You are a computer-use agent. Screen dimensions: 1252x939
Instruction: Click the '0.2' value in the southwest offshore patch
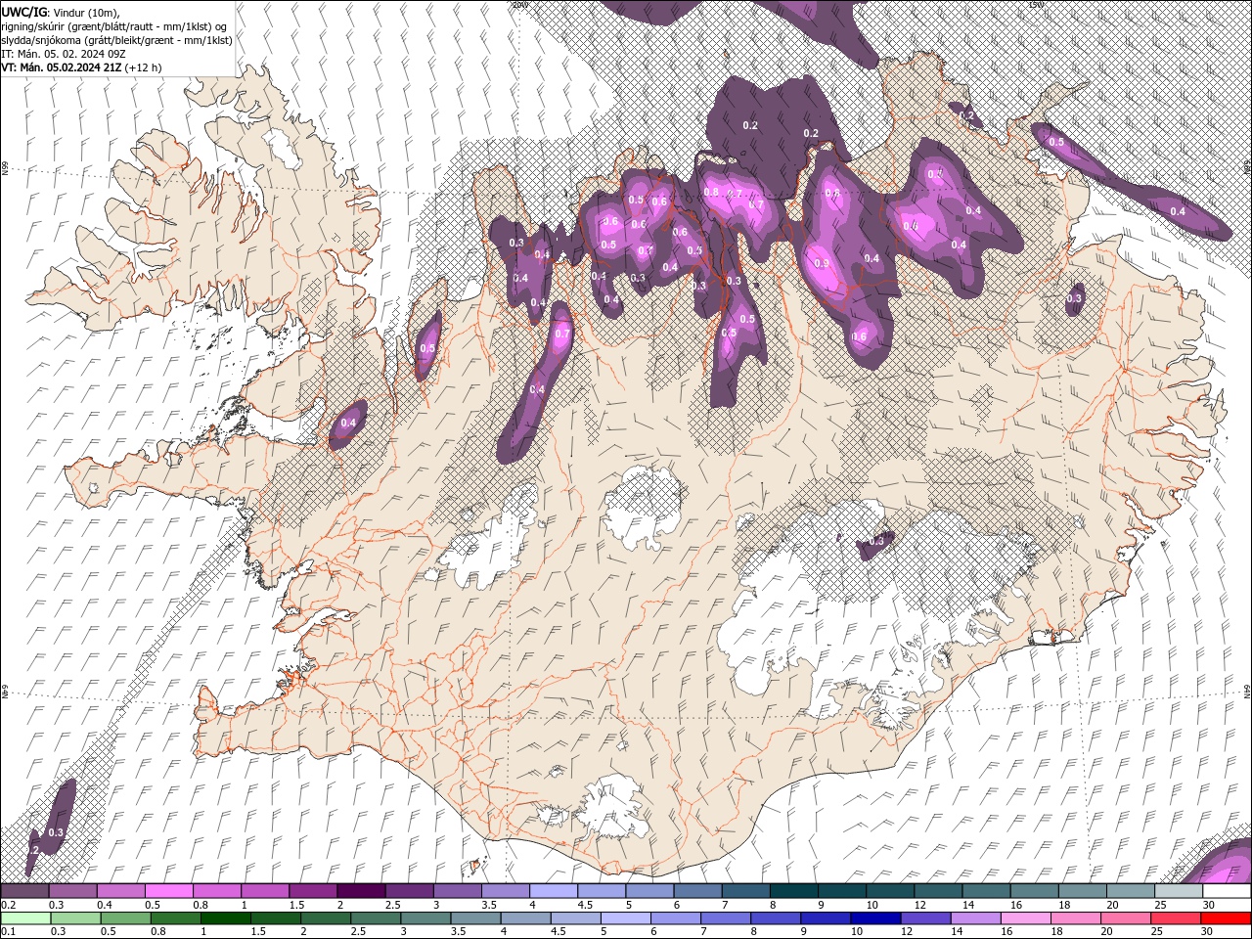click(x=32, y=851)
